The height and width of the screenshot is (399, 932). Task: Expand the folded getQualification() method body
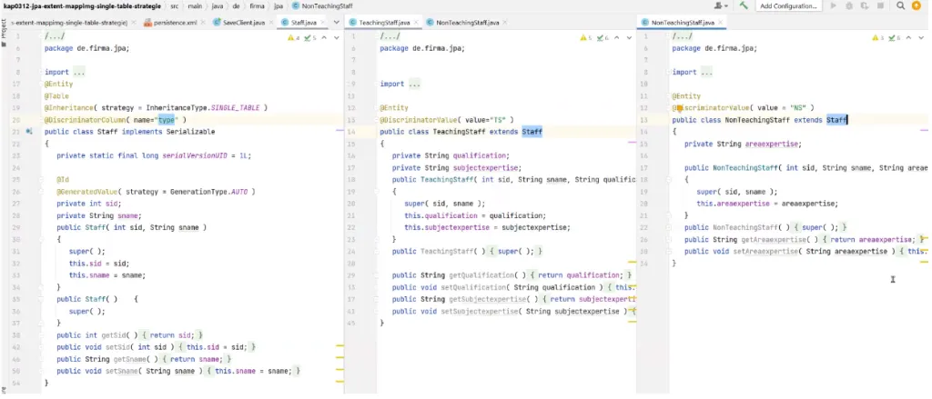click(x=580, y=275)
